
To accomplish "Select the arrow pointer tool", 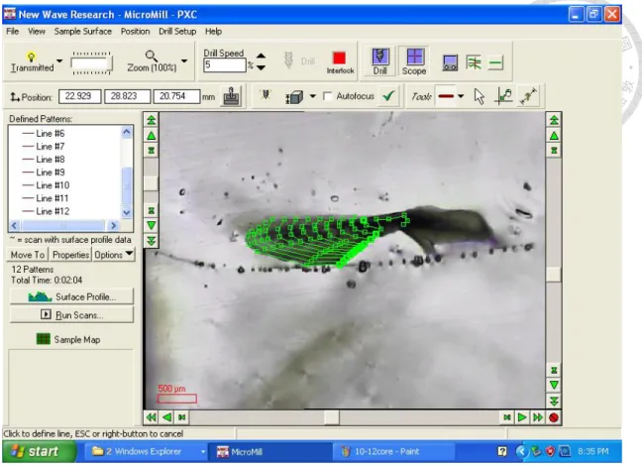I will 480,96.
